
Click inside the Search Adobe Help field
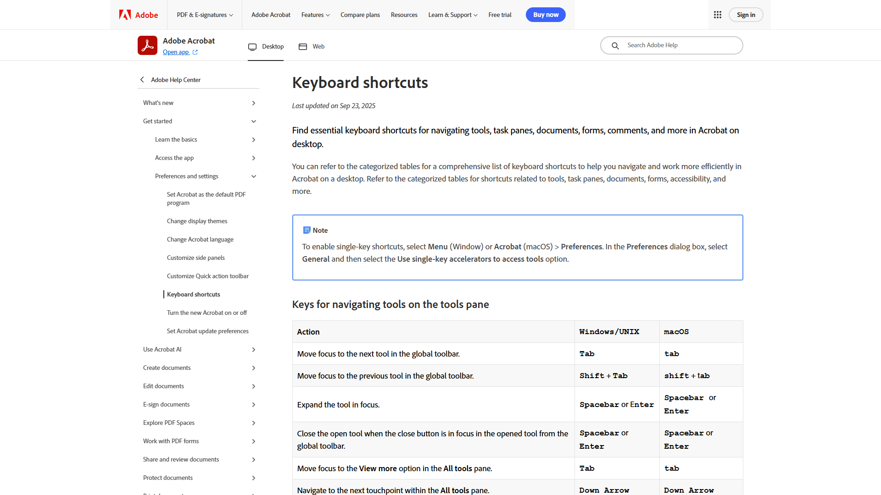[x=670, y=45]
